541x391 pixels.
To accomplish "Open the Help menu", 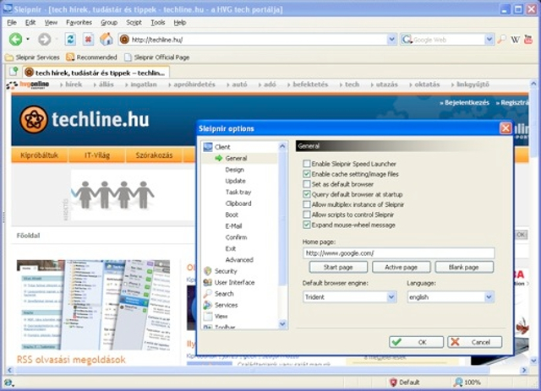I will coord(180,23).
